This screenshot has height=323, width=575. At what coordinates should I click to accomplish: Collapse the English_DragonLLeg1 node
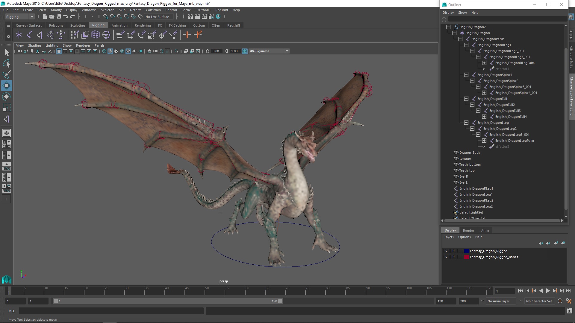click(466, 123)
